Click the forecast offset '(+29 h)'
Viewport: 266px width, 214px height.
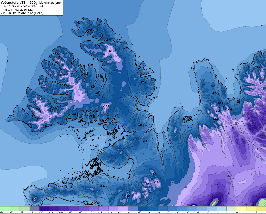(x=39, y=13)
